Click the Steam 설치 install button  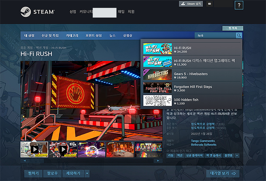(x=191, y=4)
